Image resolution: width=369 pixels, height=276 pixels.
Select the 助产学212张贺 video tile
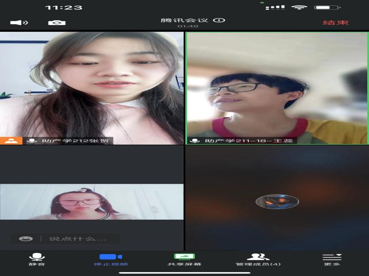[92, 84]
